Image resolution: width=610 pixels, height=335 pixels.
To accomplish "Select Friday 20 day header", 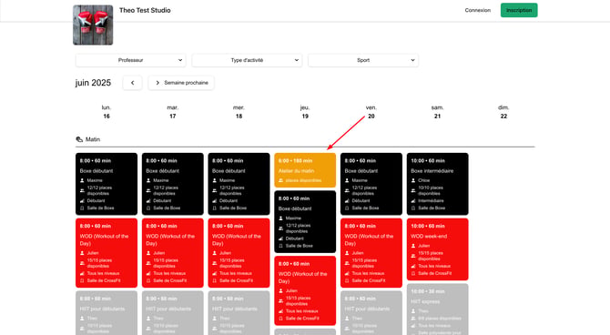I will pos(371,112).
